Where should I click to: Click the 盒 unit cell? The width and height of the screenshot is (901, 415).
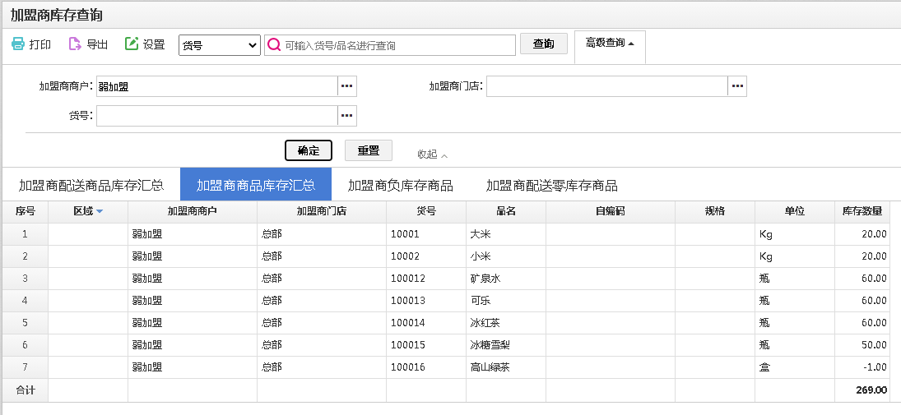click(x=795, y=367)
